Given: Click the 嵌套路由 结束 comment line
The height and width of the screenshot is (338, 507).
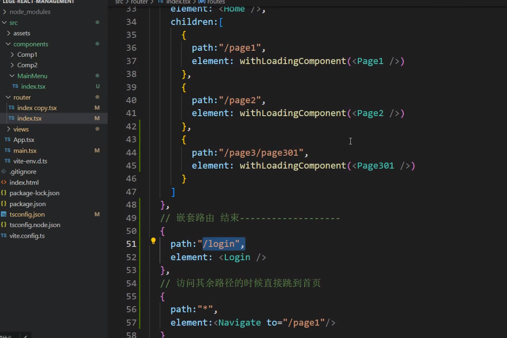Looking at the screenshot, I should [x=250, y=218].
